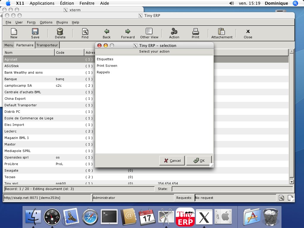This screenshot has width=304, height=228.
Task: Select the Seagate partner row
Action: (146, 170)
